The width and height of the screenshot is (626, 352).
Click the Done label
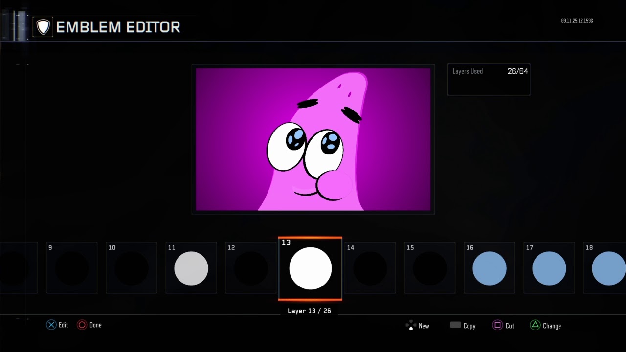pyautogui.click(x=95, y=325)
